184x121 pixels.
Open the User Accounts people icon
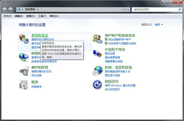point(97,39)
